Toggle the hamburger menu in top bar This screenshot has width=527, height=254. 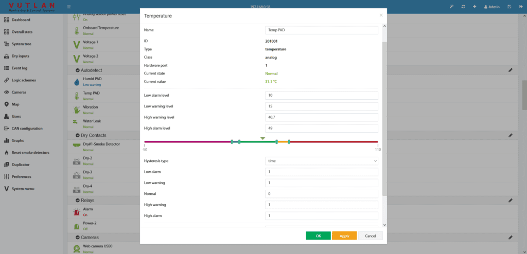pyautogui.click(x=69, y=7)
